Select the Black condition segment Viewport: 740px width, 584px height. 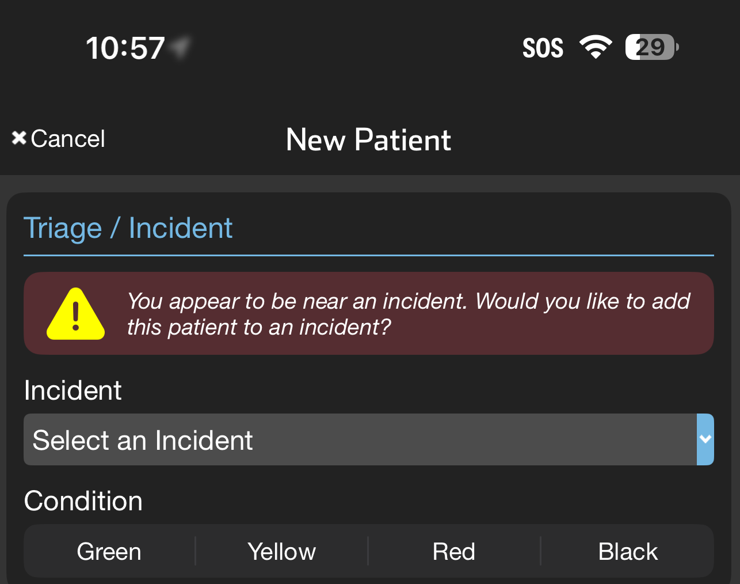pos(628,552)
